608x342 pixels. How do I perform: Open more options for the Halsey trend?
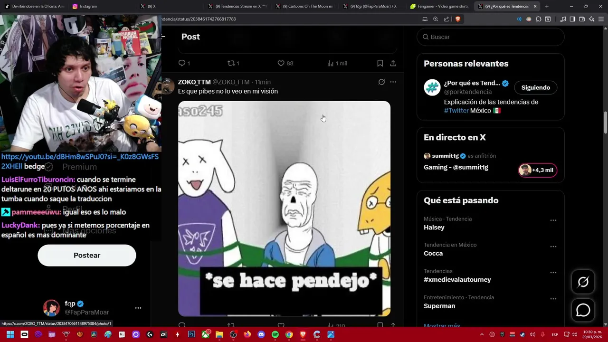pos(553,220)
